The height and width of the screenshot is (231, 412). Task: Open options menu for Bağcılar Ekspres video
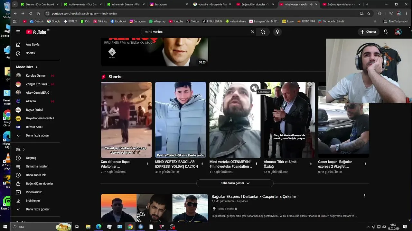click(x=365, y=196)
